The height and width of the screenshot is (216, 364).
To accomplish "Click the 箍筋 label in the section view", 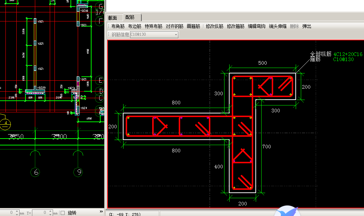I will 315,59.
